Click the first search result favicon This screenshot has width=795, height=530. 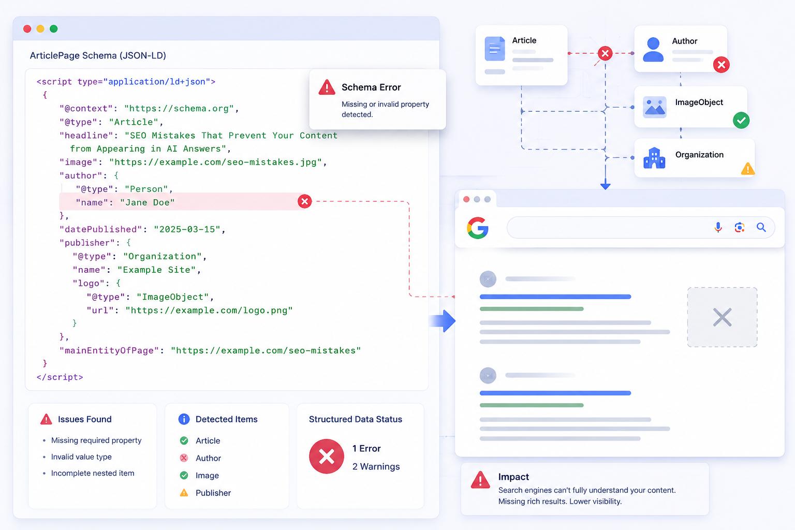[488, 279]
